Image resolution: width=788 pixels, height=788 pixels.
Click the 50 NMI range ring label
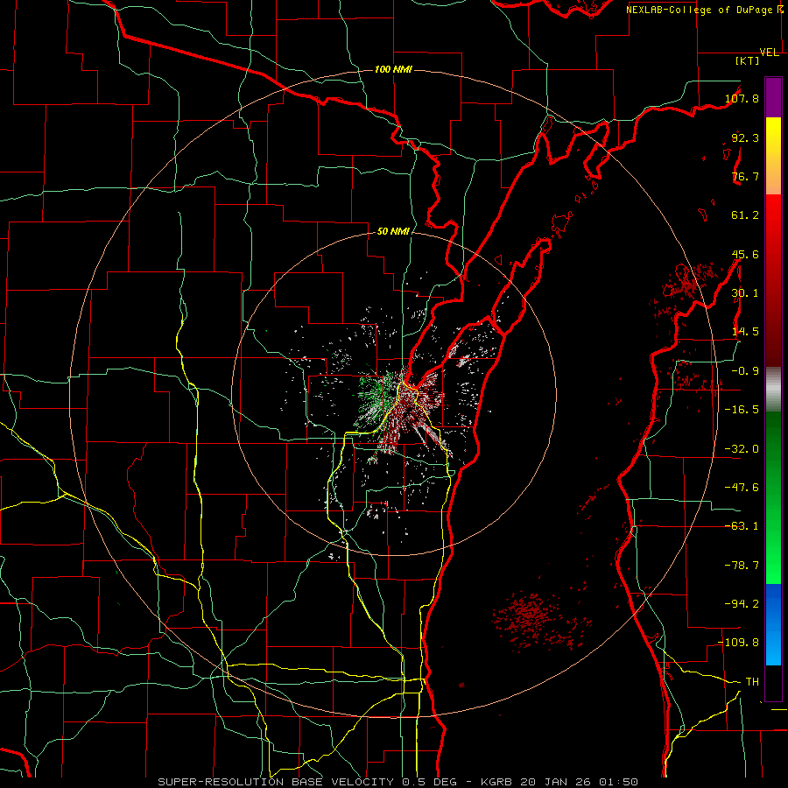pyautogui.click(x=393, y=231)
